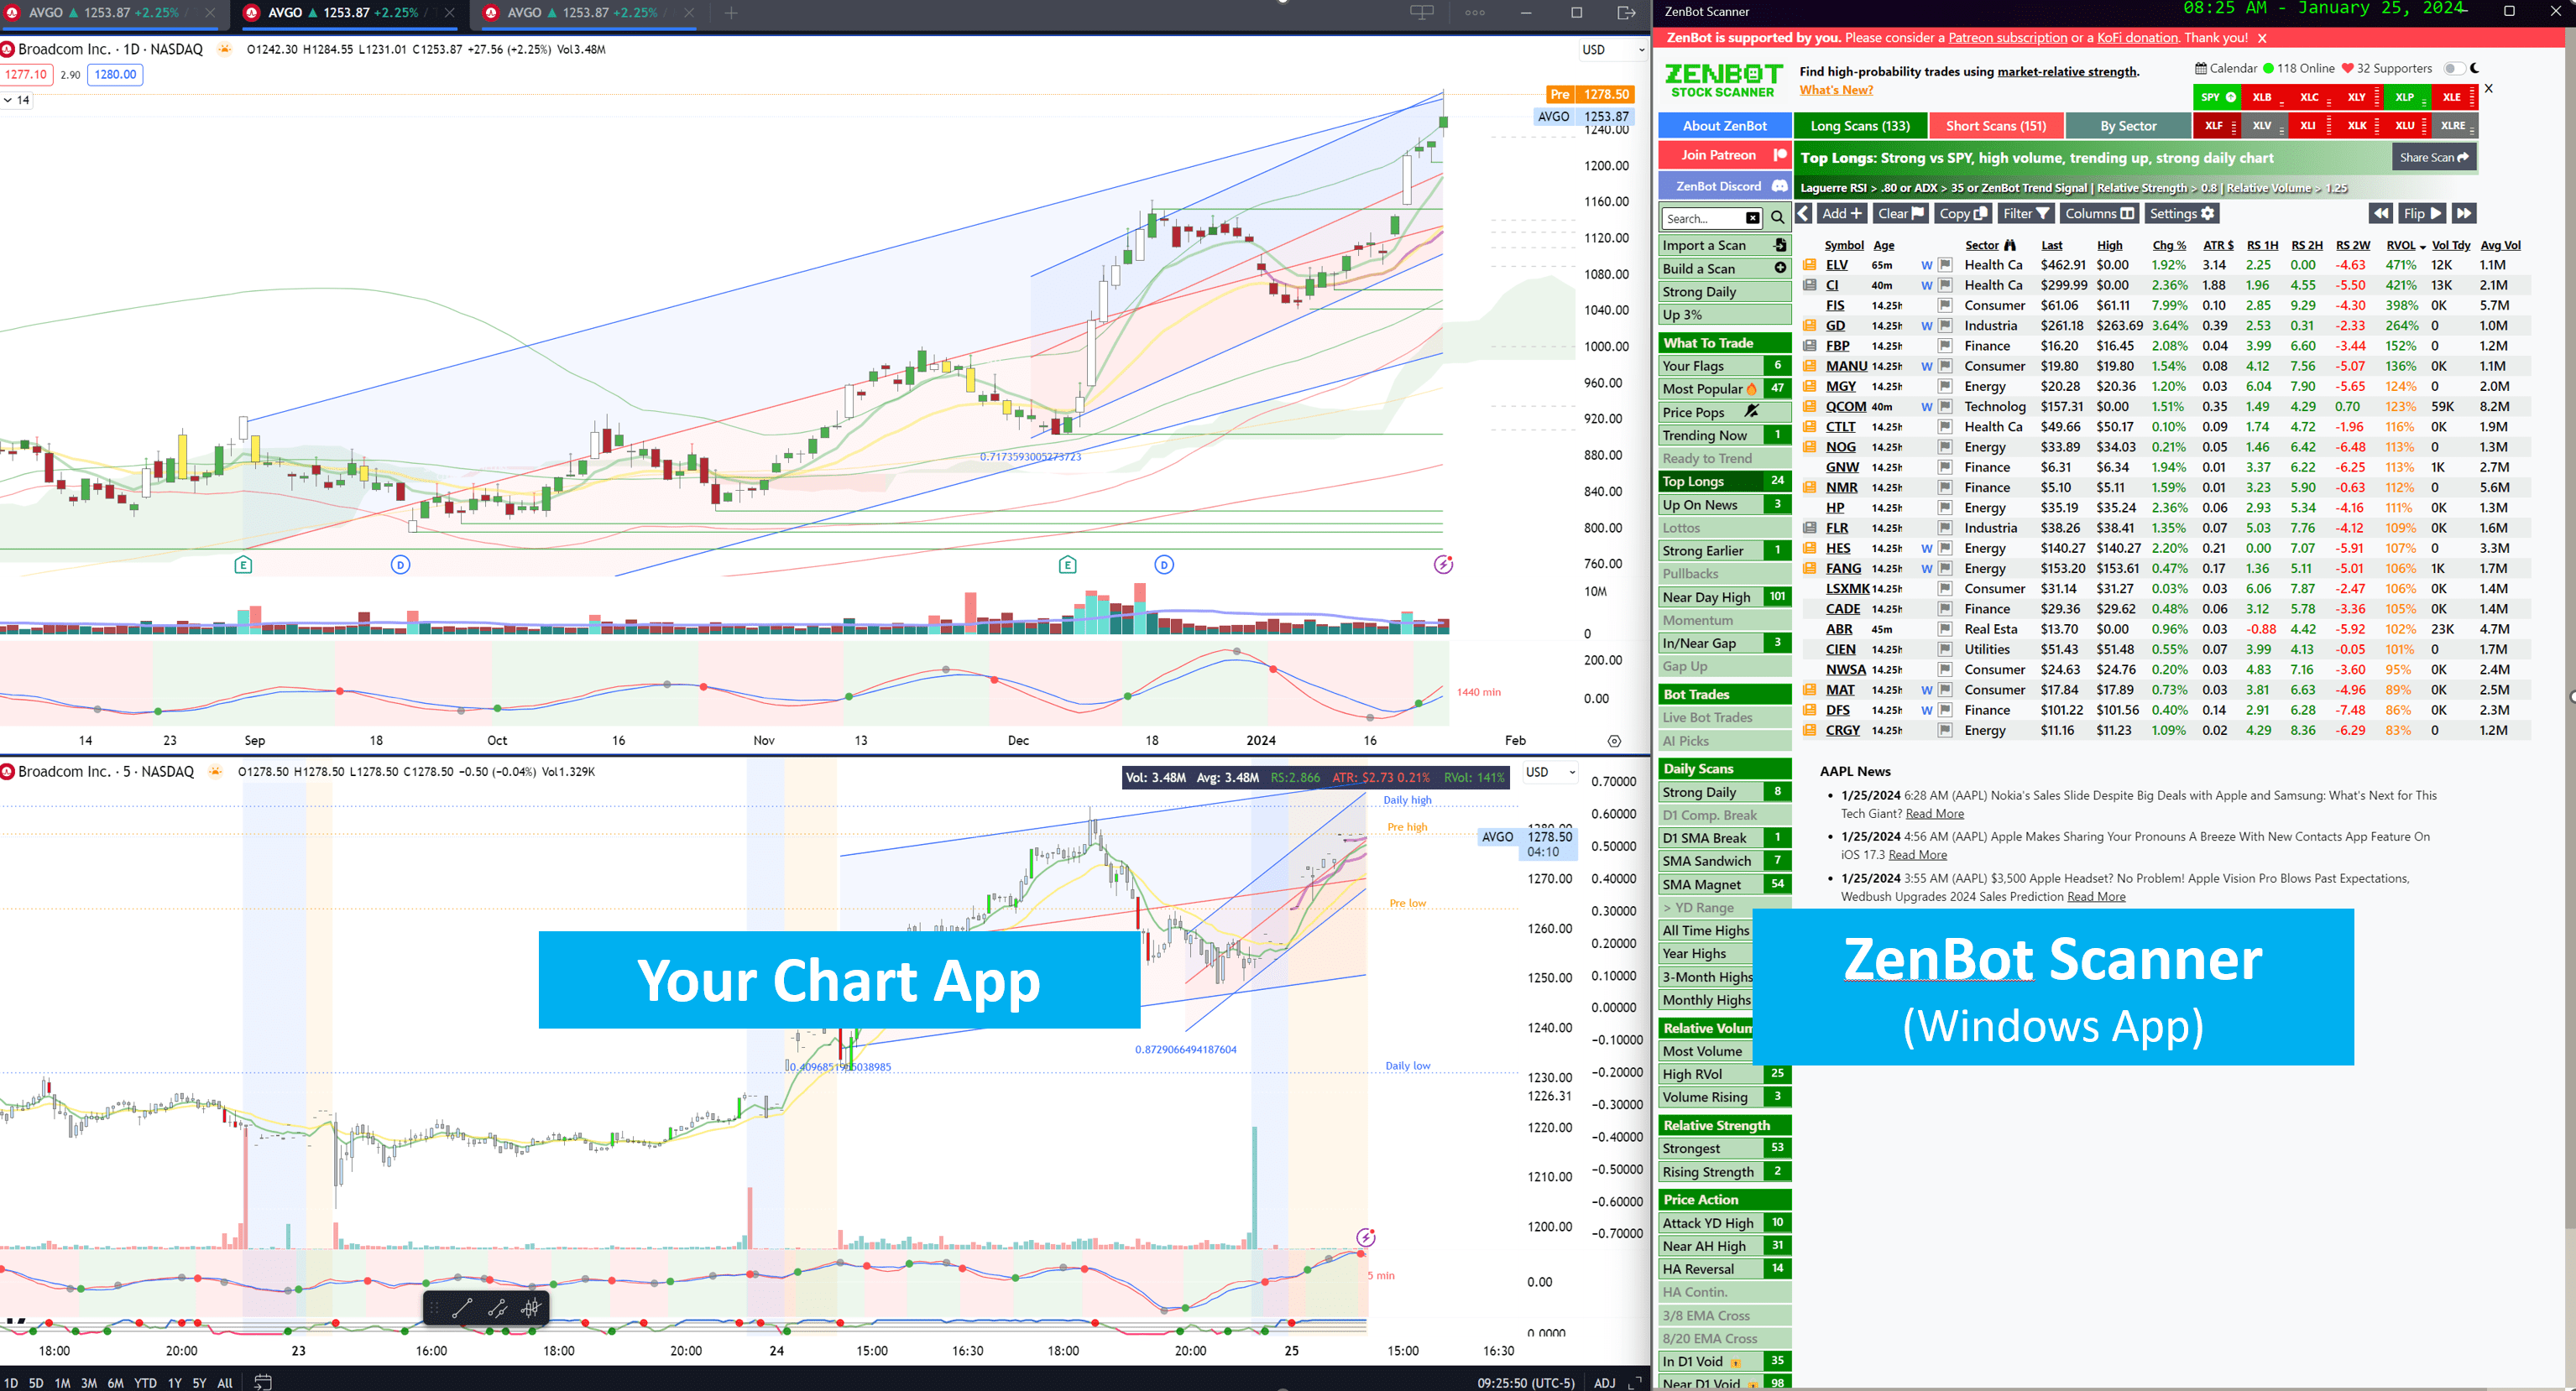Sort by RVOL column dropdown arrow
Viewport: 2576px width, 1391px height.
coord(2422,246)
